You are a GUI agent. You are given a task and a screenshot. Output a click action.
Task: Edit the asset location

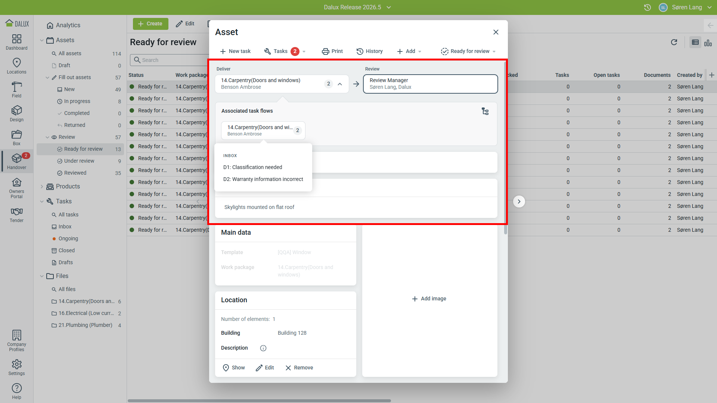(265, 368)
